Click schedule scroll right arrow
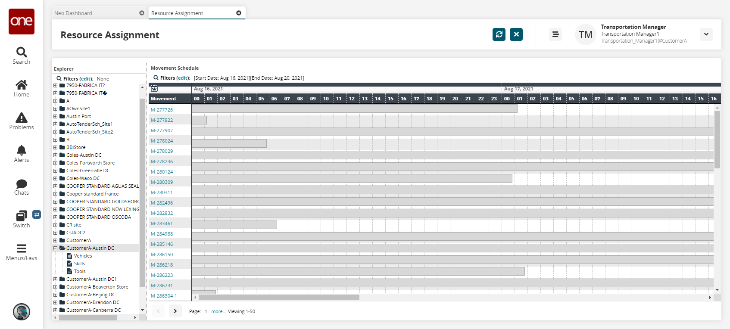The height and width of the screenshot is (329, 730). coord(710,297)
